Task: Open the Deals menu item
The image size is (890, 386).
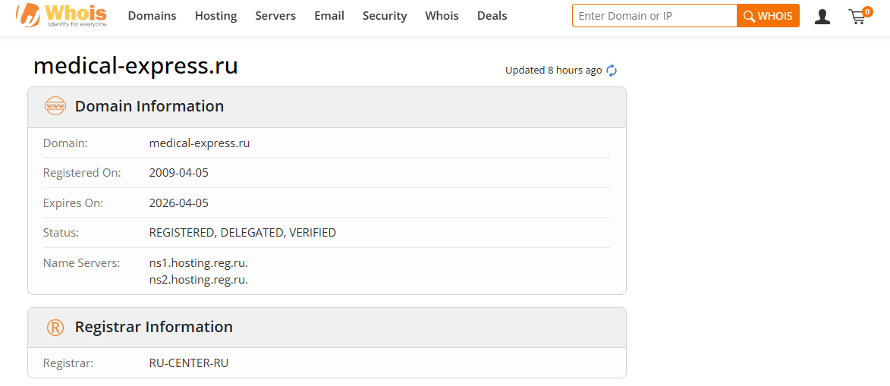Action: 492,16
